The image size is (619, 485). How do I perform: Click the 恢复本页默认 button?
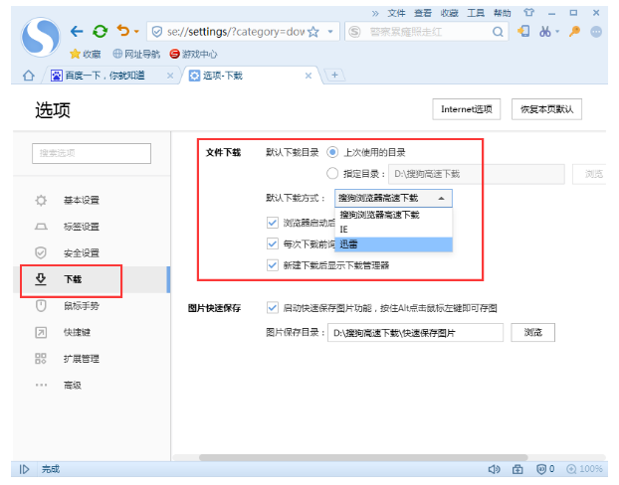point(546,109)
